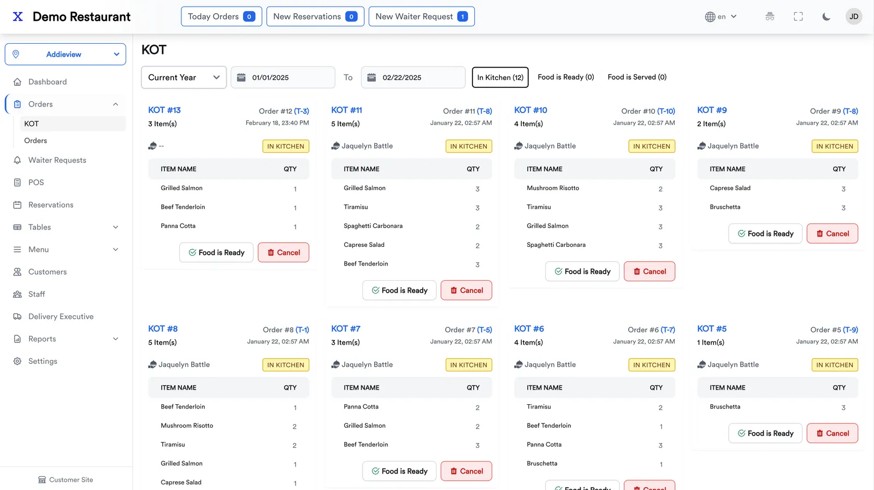Open the Addieview branch dropdown

tap(66, 54)
